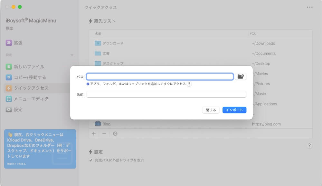Click the question mark help icon in dialog
This screenshot has height=186, width=322.
[x=189, y=84]
